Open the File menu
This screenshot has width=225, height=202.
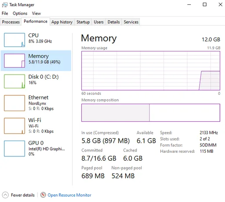[x=5, y=13]
